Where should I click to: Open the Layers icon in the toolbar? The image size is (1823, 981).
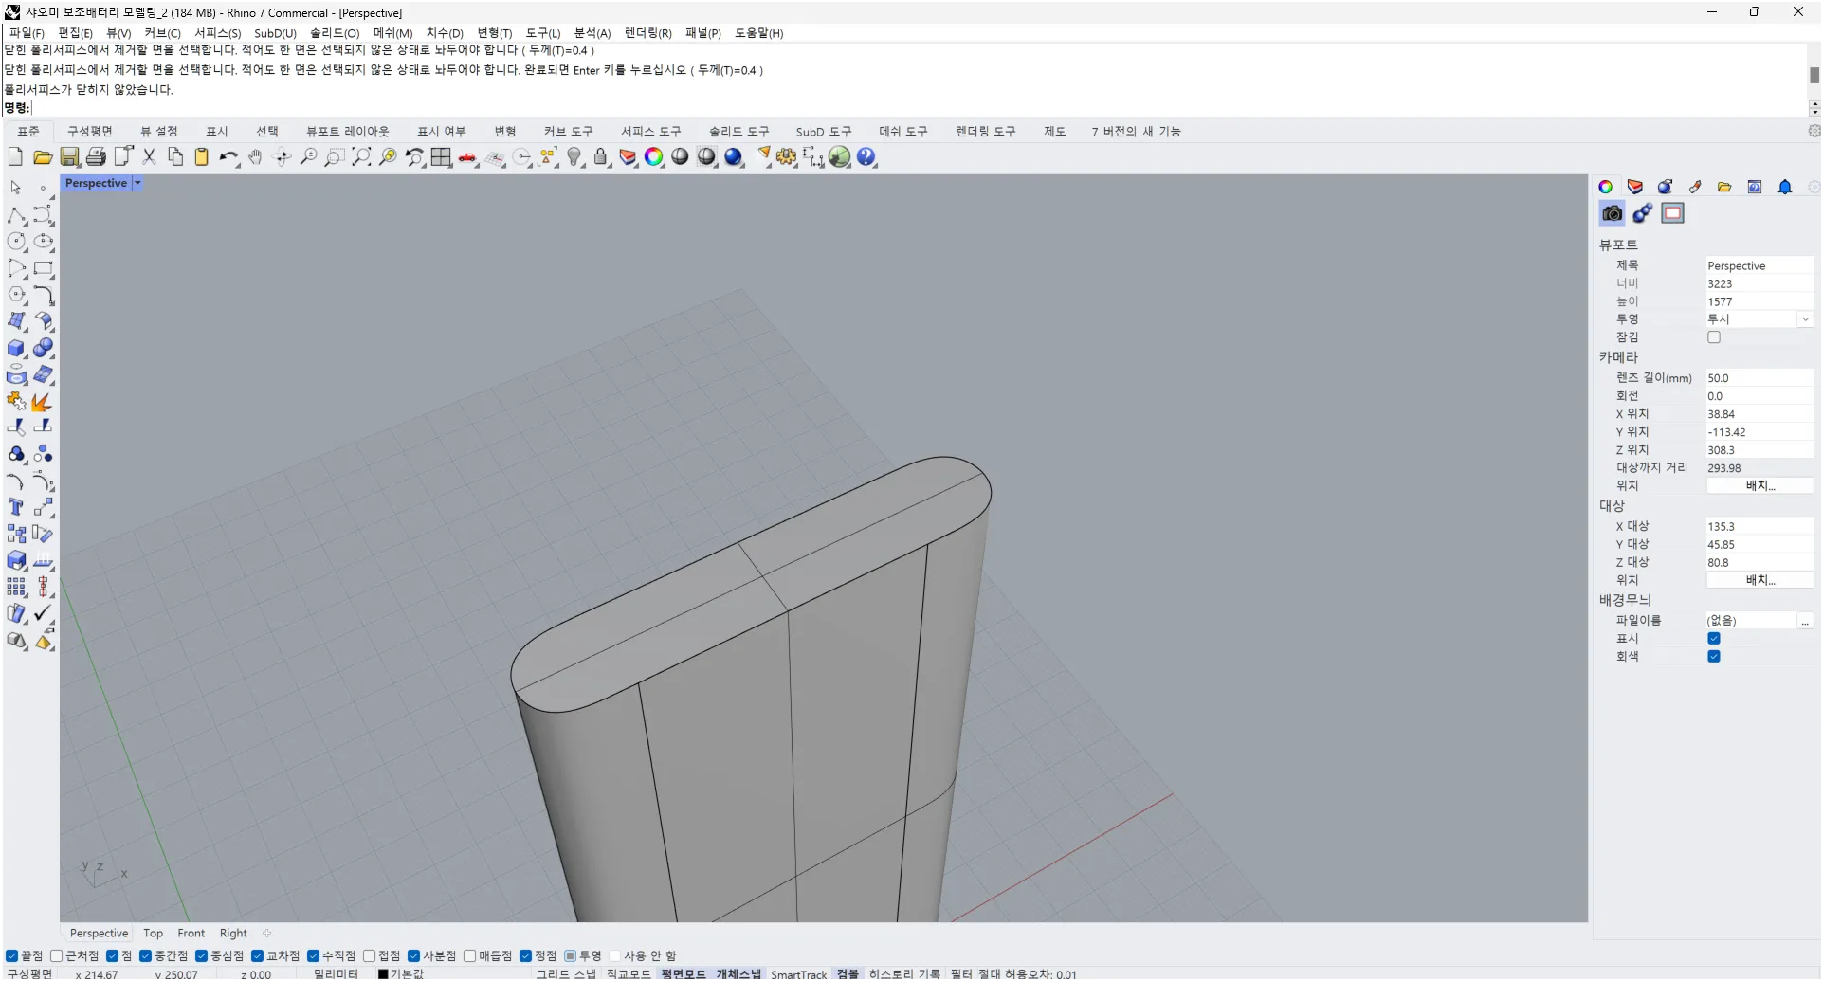[x=628, y=157]
